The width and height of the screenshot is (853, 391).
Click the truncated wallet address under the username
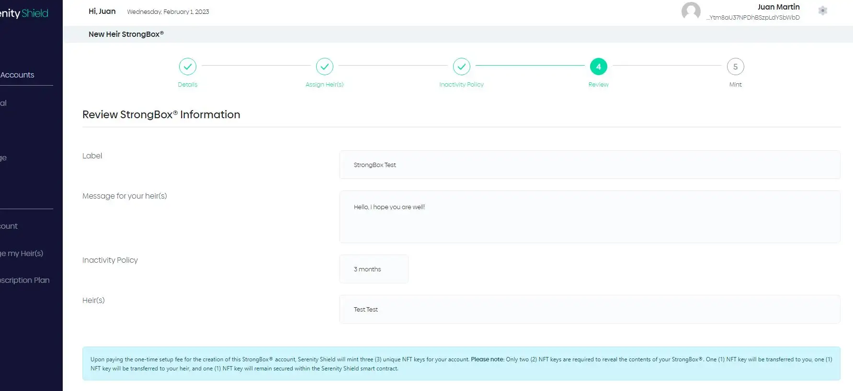[x=753, y=18]
